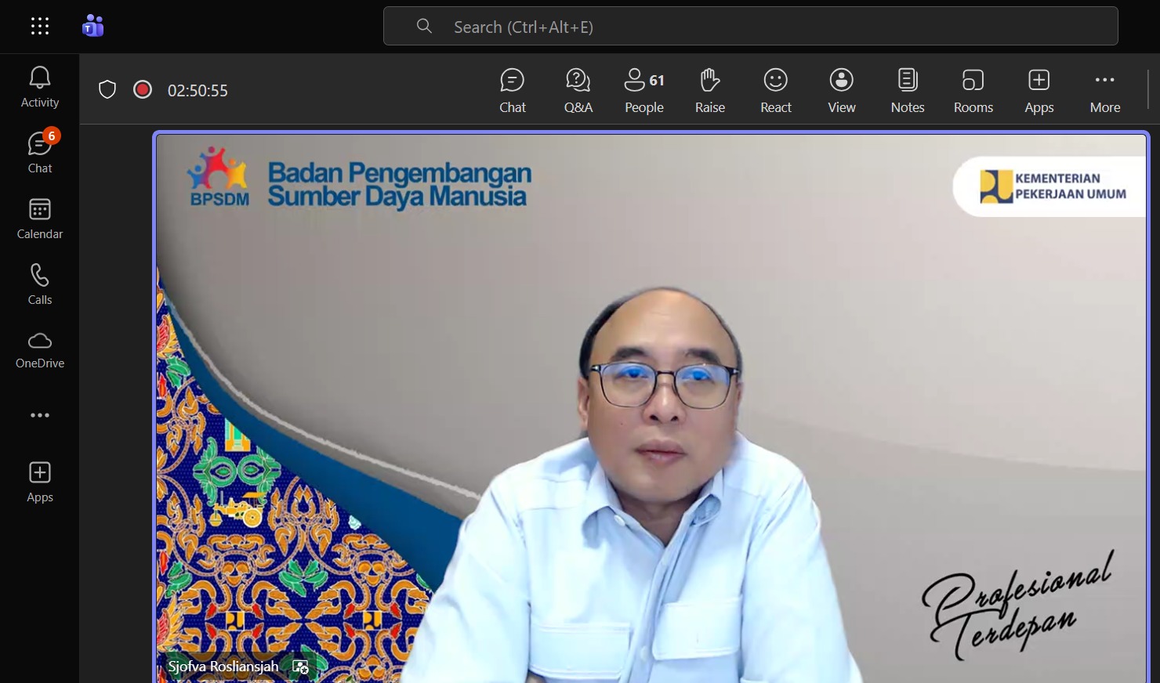Click the Apps icon in the left sidebar
1160x683 pixels.
coord(39,482)
